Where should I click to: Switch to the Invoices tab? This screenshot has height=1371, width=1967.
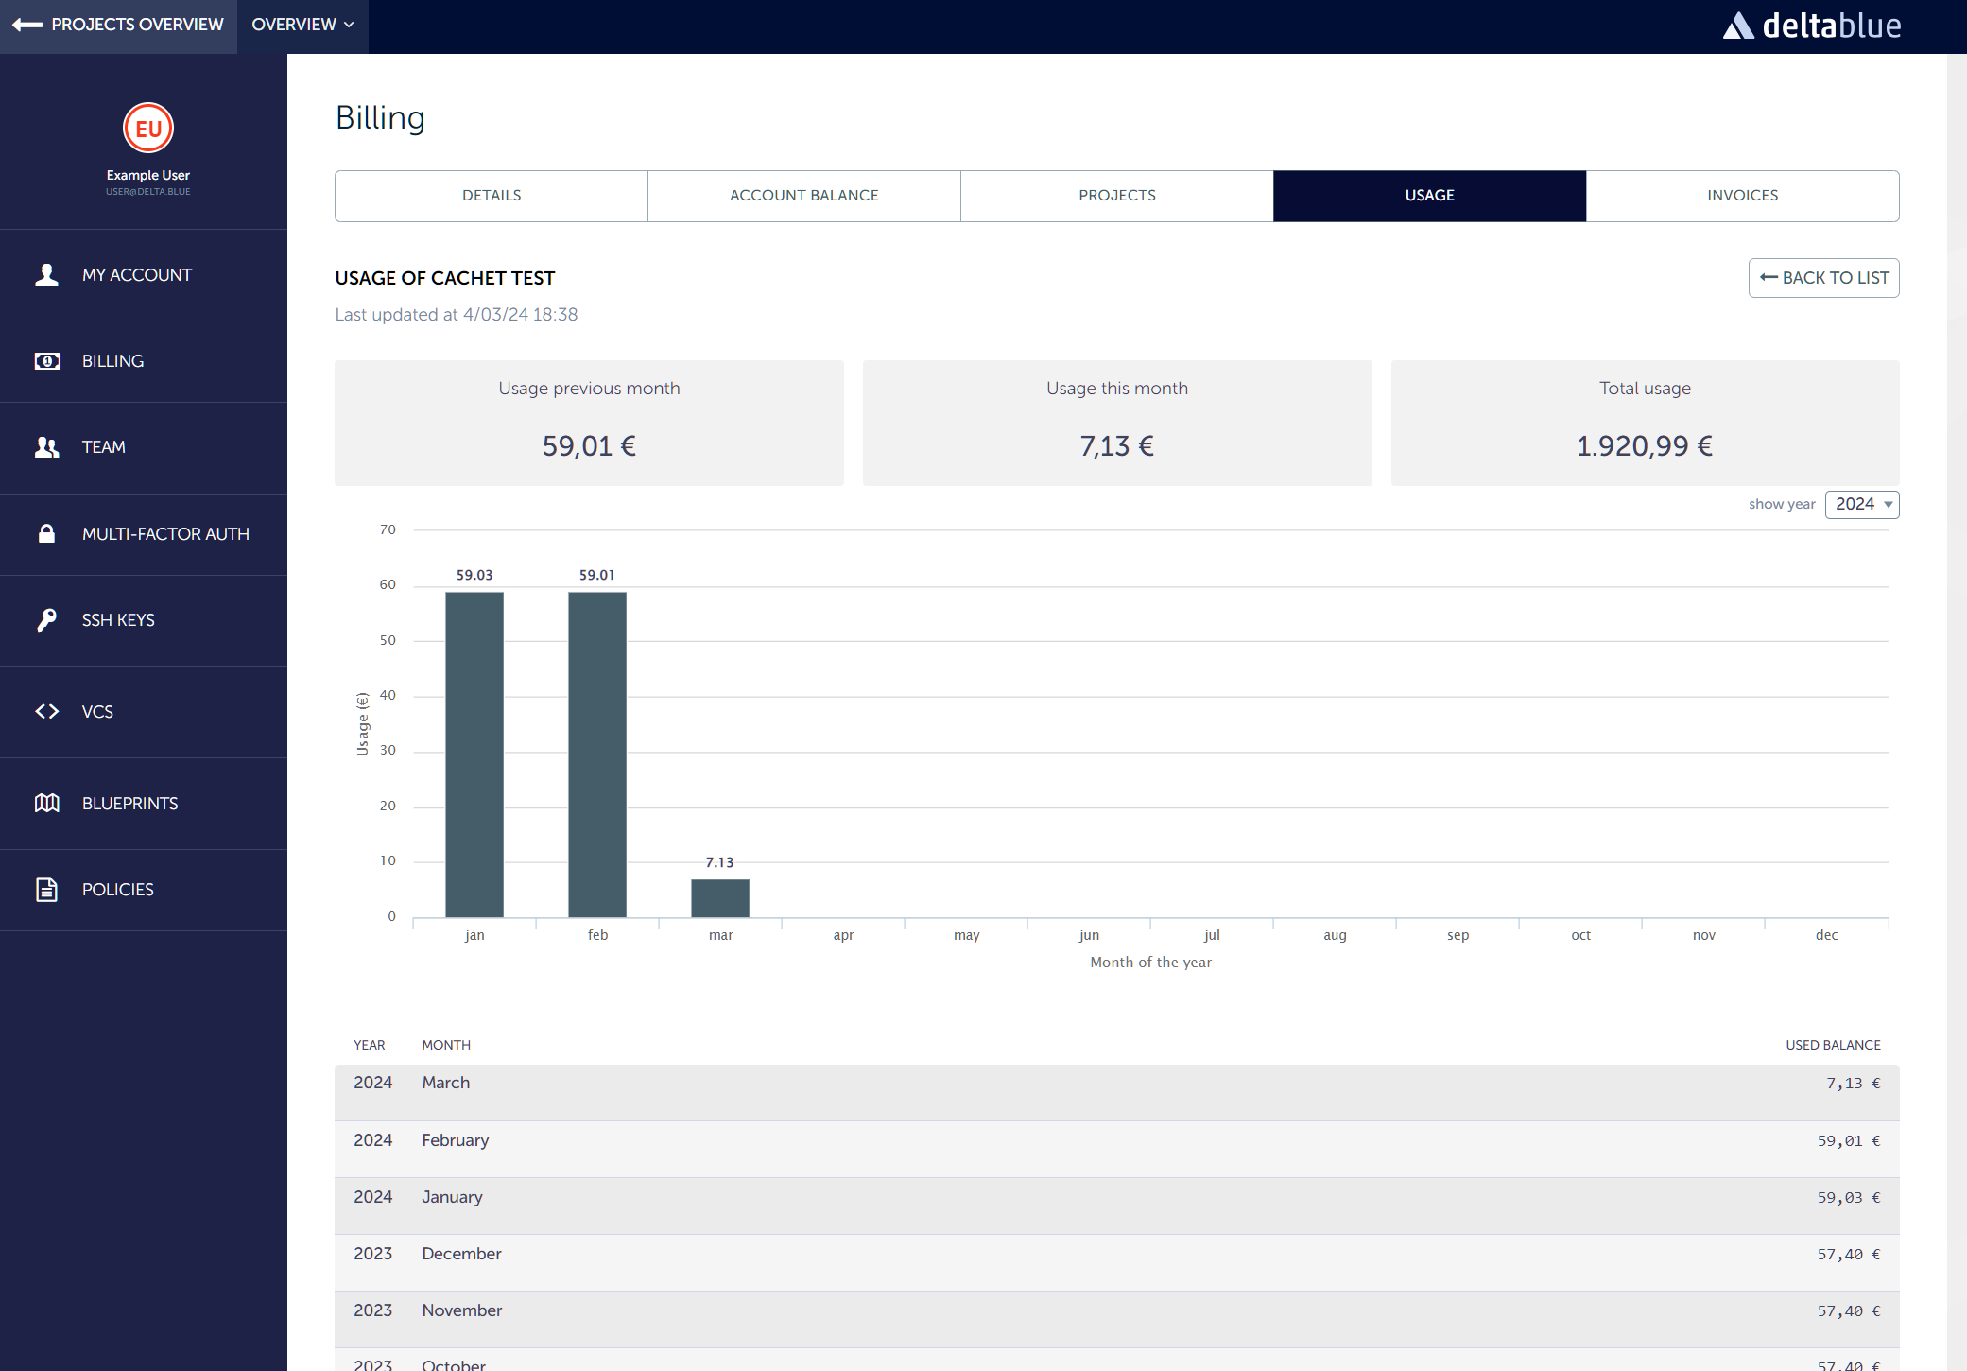pyautogui.click(x=1742, y=196)
